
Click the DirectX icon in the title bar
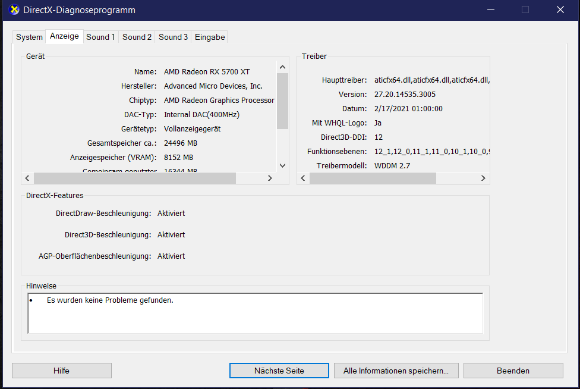point(14,10)
